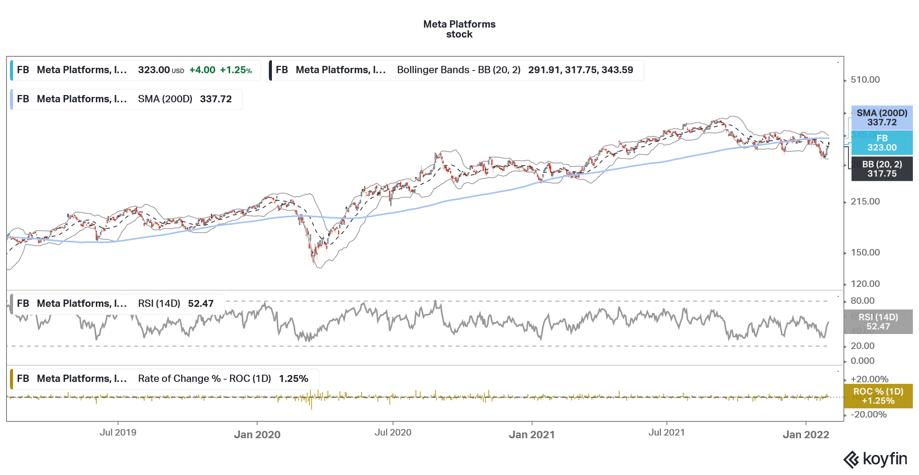Open the Rate of Change ROC (1D) legend
919x475 pixels.
(x=164, y=379)
